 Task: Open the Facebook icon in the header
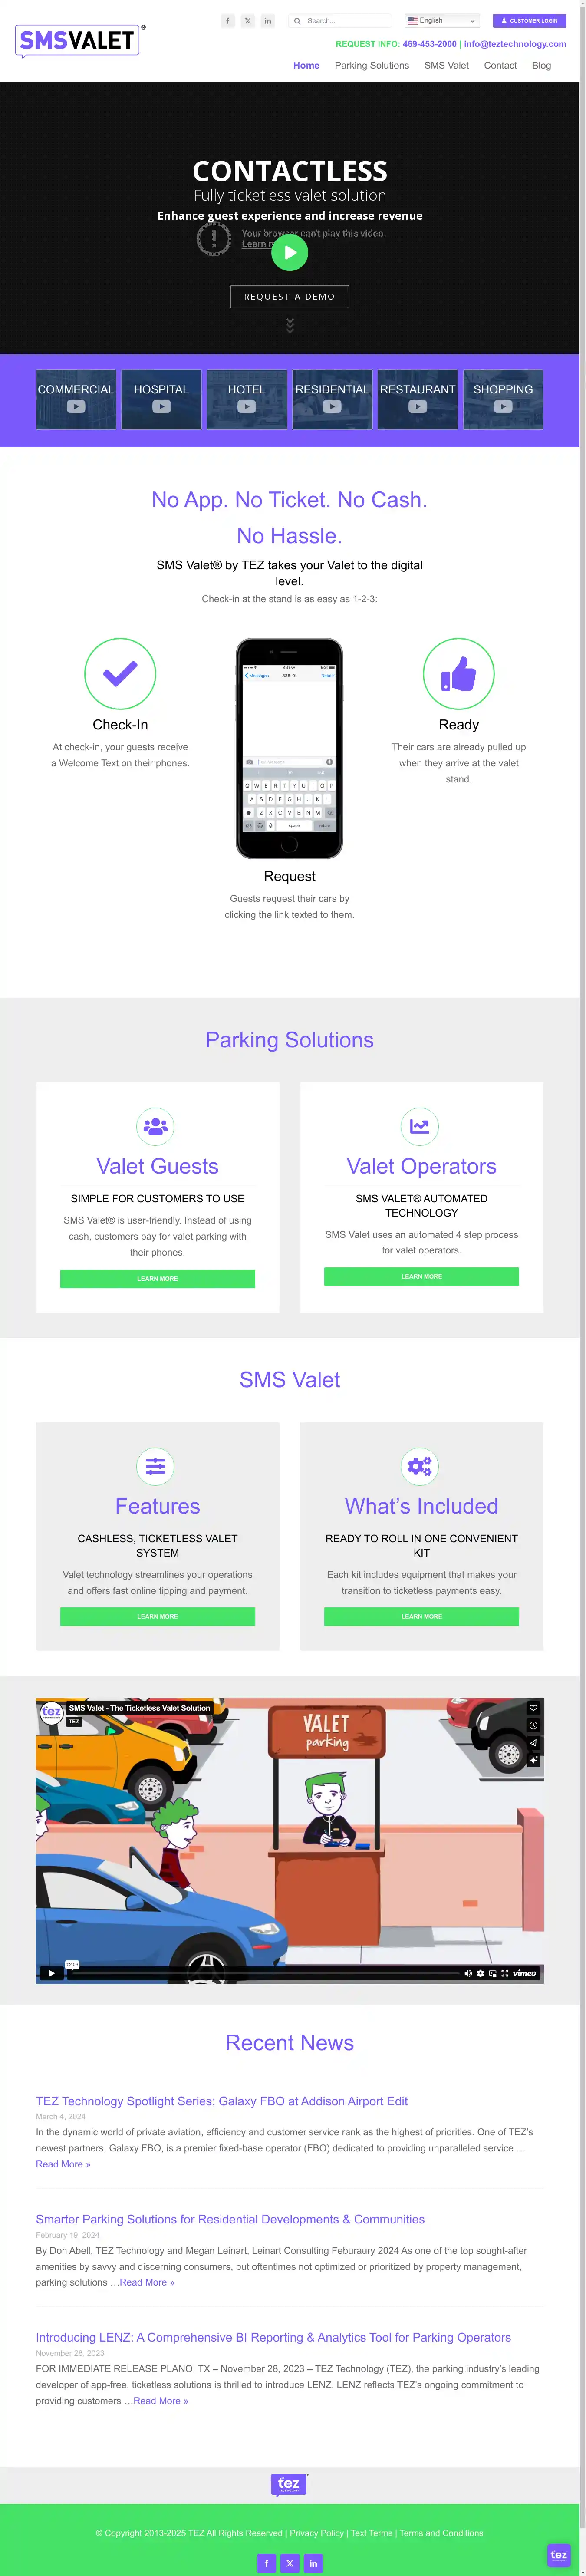coord(228,21)
